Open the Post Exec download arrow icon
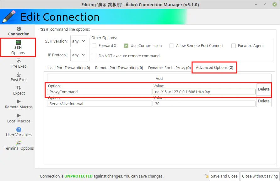Image resolution: width=280 pixels, height=181 pixels. [x=19, y=75]
